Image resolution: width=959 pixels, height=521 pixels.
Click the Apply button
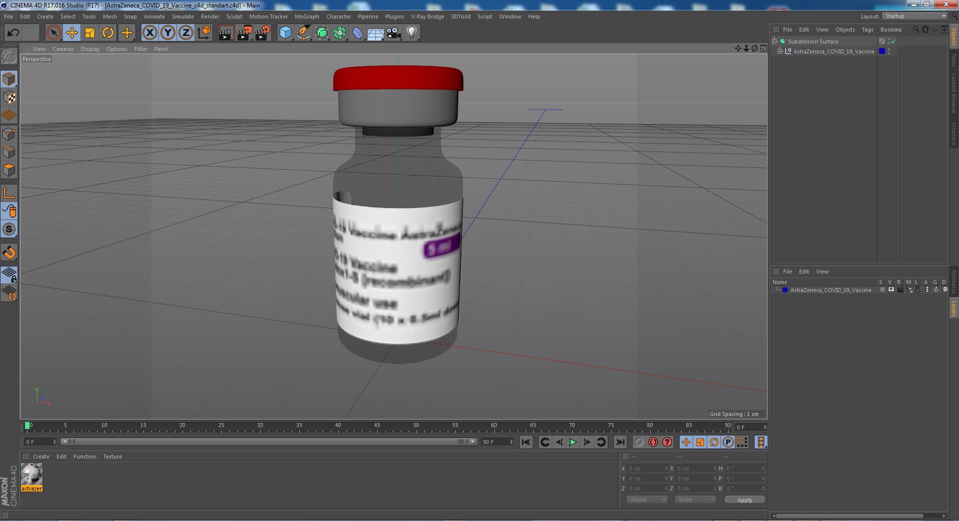coord(745,500)
